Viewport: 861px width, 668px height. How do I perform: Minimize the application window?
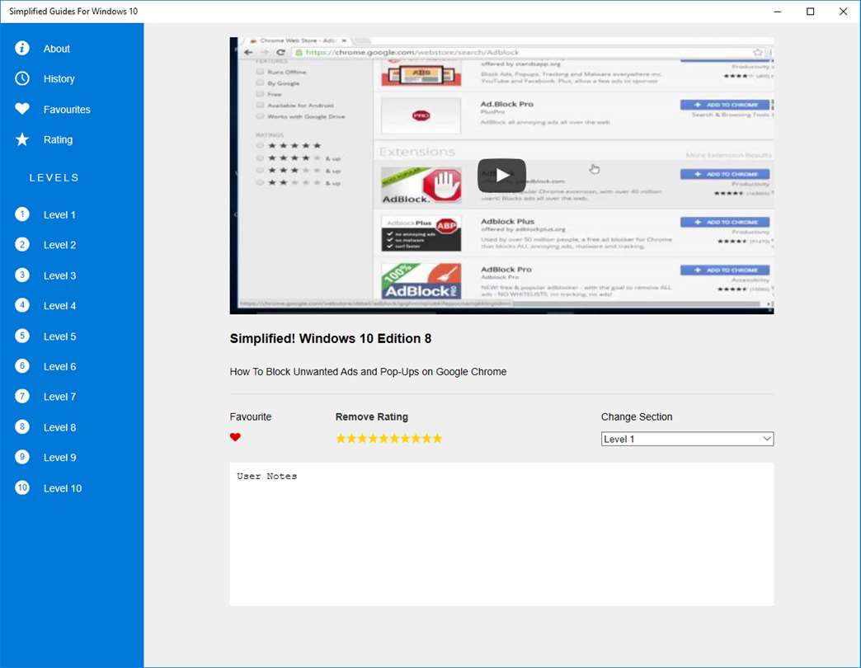point(778,12)
